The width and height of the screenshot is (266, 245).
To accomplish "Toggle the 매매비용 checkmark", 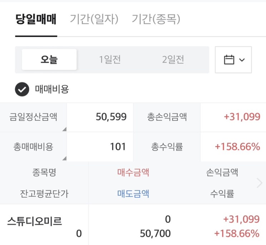I will click(22, 90).
